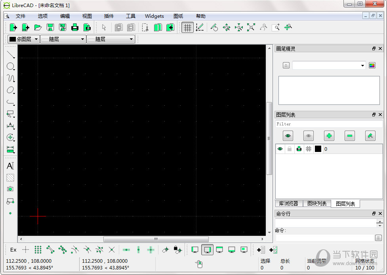
Task: Switch to the 图块列表 tab
Action: click(317, 203)
